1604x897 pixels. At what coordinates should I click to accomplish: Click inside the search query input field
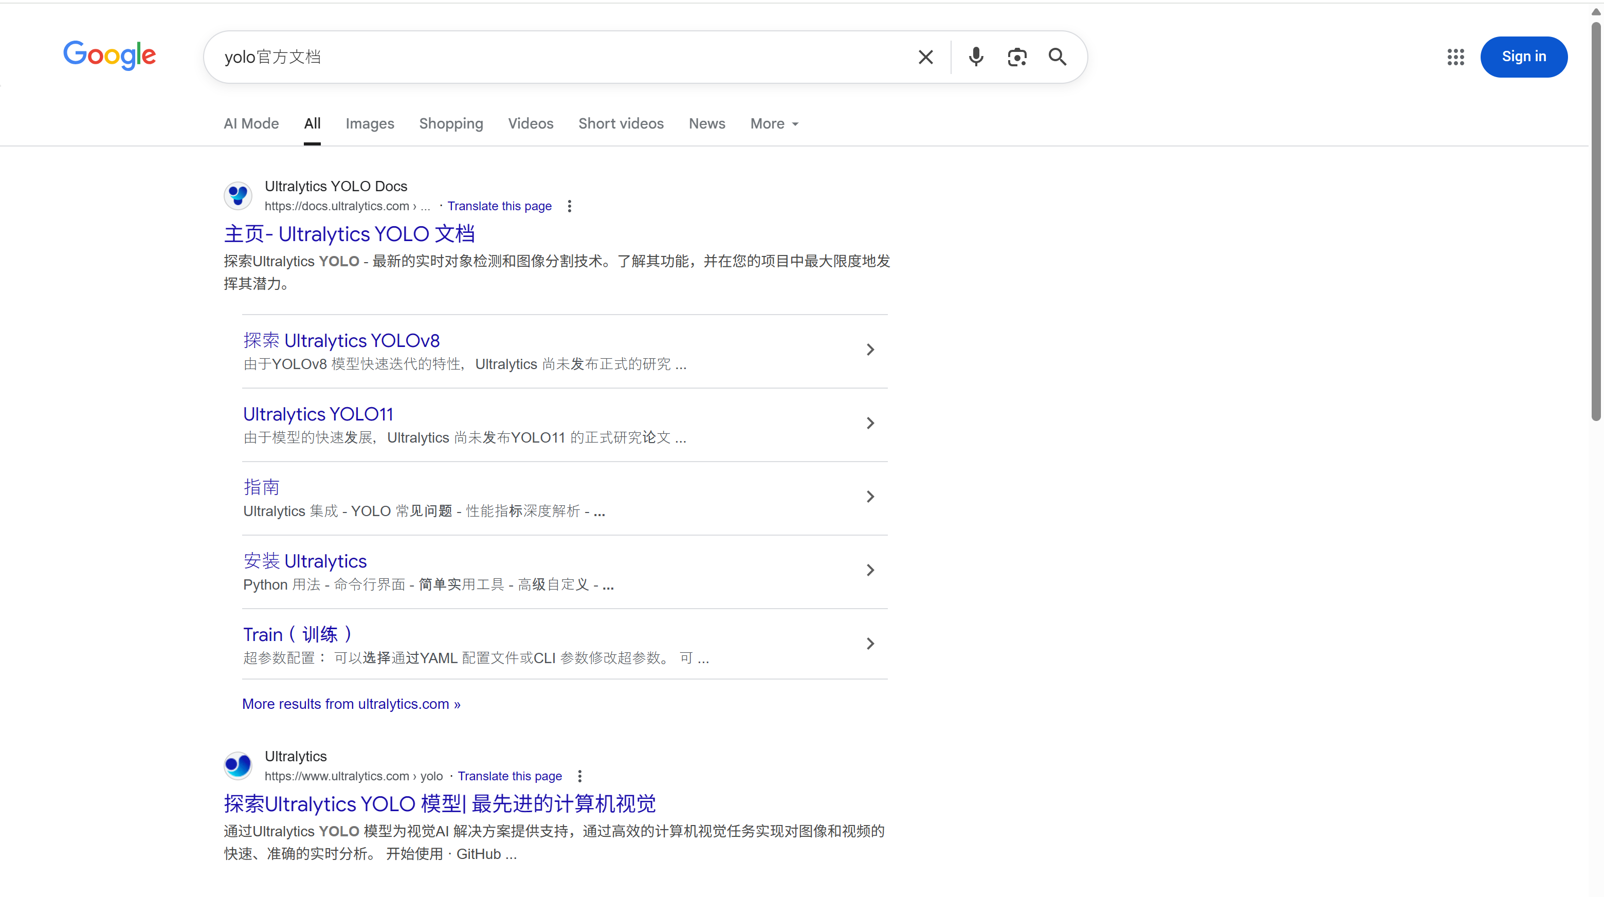(x=560, y=57)
